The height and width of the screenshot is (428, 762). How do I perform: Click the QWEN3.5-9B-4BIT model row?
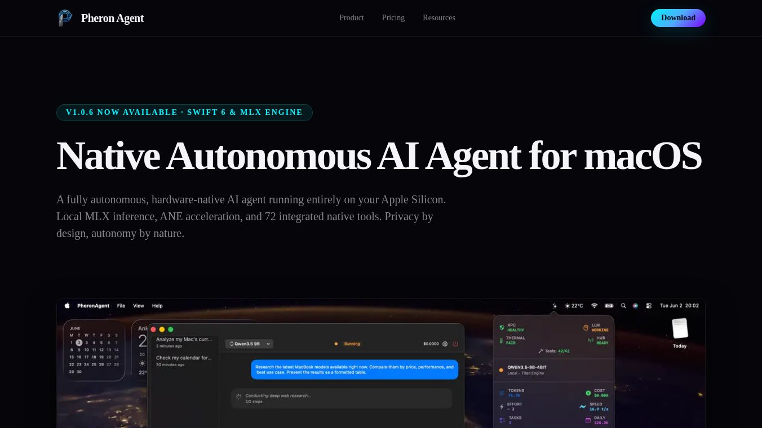tap(553, 370)
